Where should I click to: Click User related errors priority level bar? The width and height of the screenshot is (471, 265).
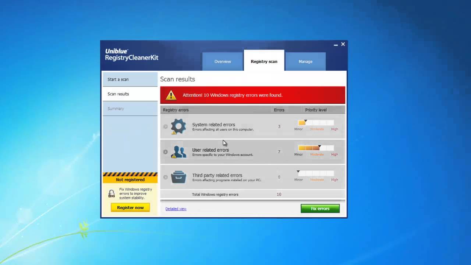tap(316, 148)
